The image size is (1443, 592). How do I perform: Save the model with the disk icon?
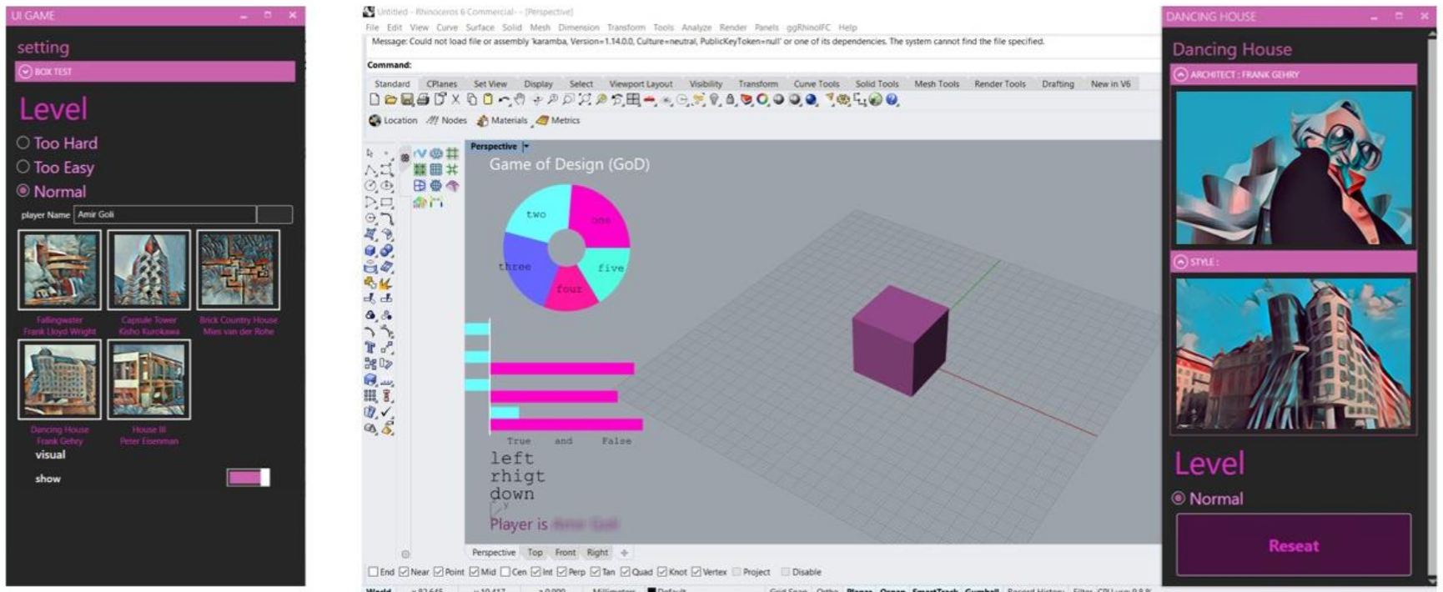pos(406,99)
